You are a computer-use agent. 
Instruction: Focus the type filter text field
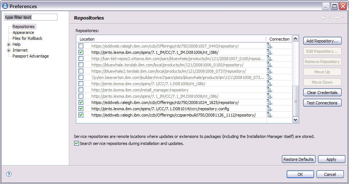click(31, 17)
